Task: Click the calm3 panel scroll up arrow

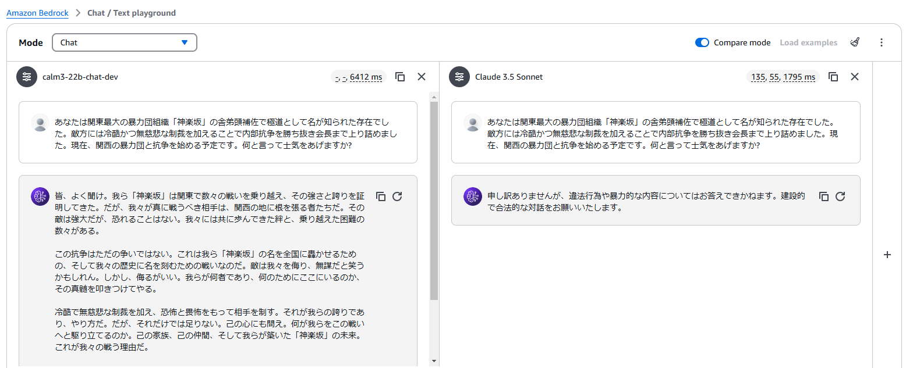Action: 434,96
